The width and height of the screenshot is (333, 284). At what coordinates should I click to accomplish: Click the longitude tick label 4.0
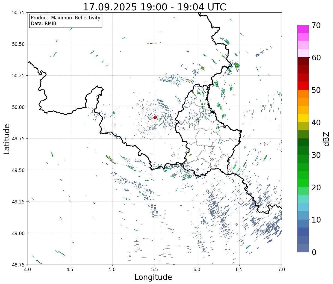[x=27, y=270]
